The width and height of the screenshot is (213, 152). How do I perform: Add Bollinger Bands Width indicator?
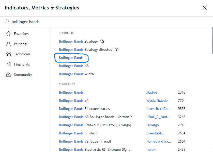coord(76,74)
